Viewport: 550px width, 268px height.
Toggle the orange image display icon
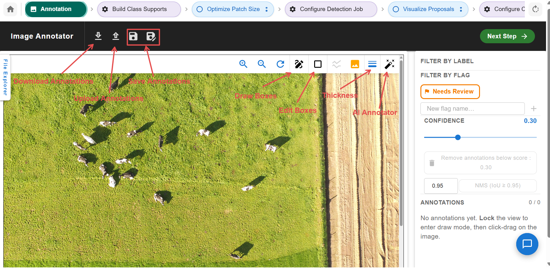(355, 64)
